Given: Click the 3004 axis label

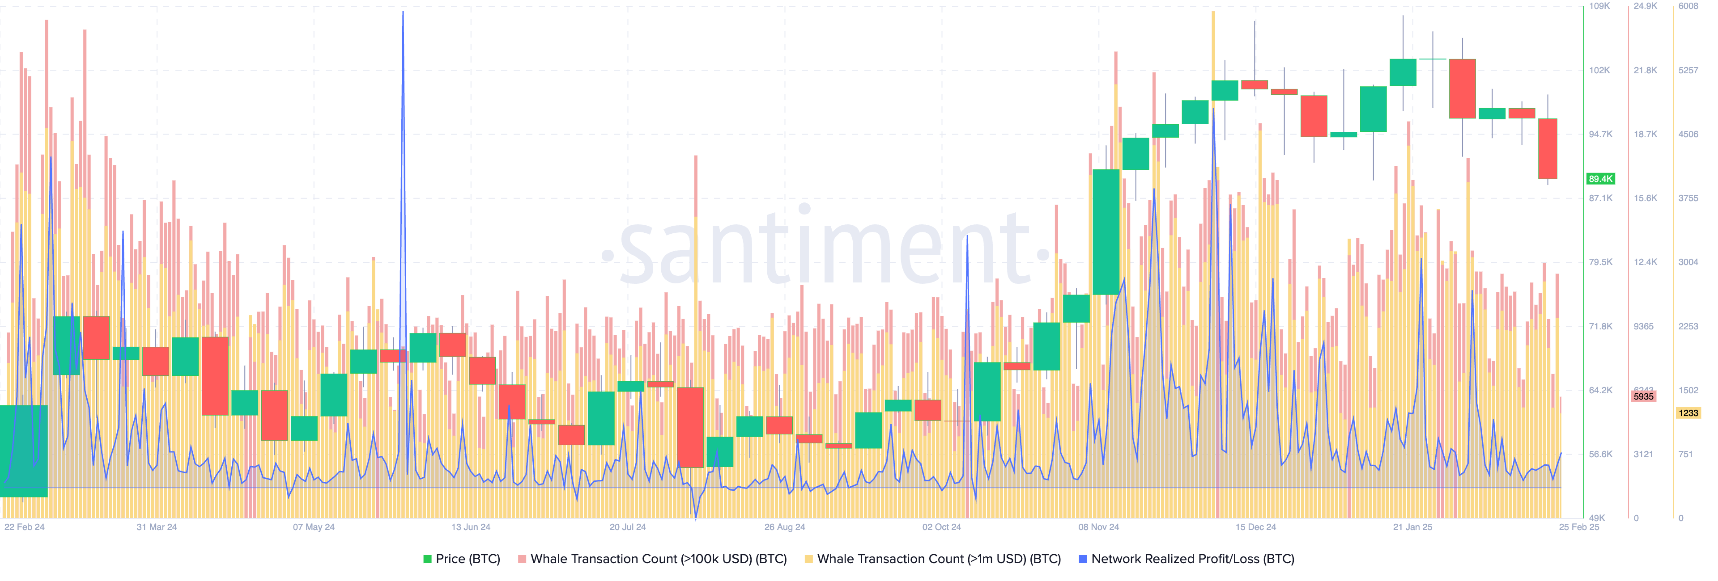Looking at the screenshot, I should tap(1688, 262).
